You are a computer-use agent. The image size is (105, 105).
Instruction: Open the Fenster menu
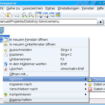(x=88, y=8)
